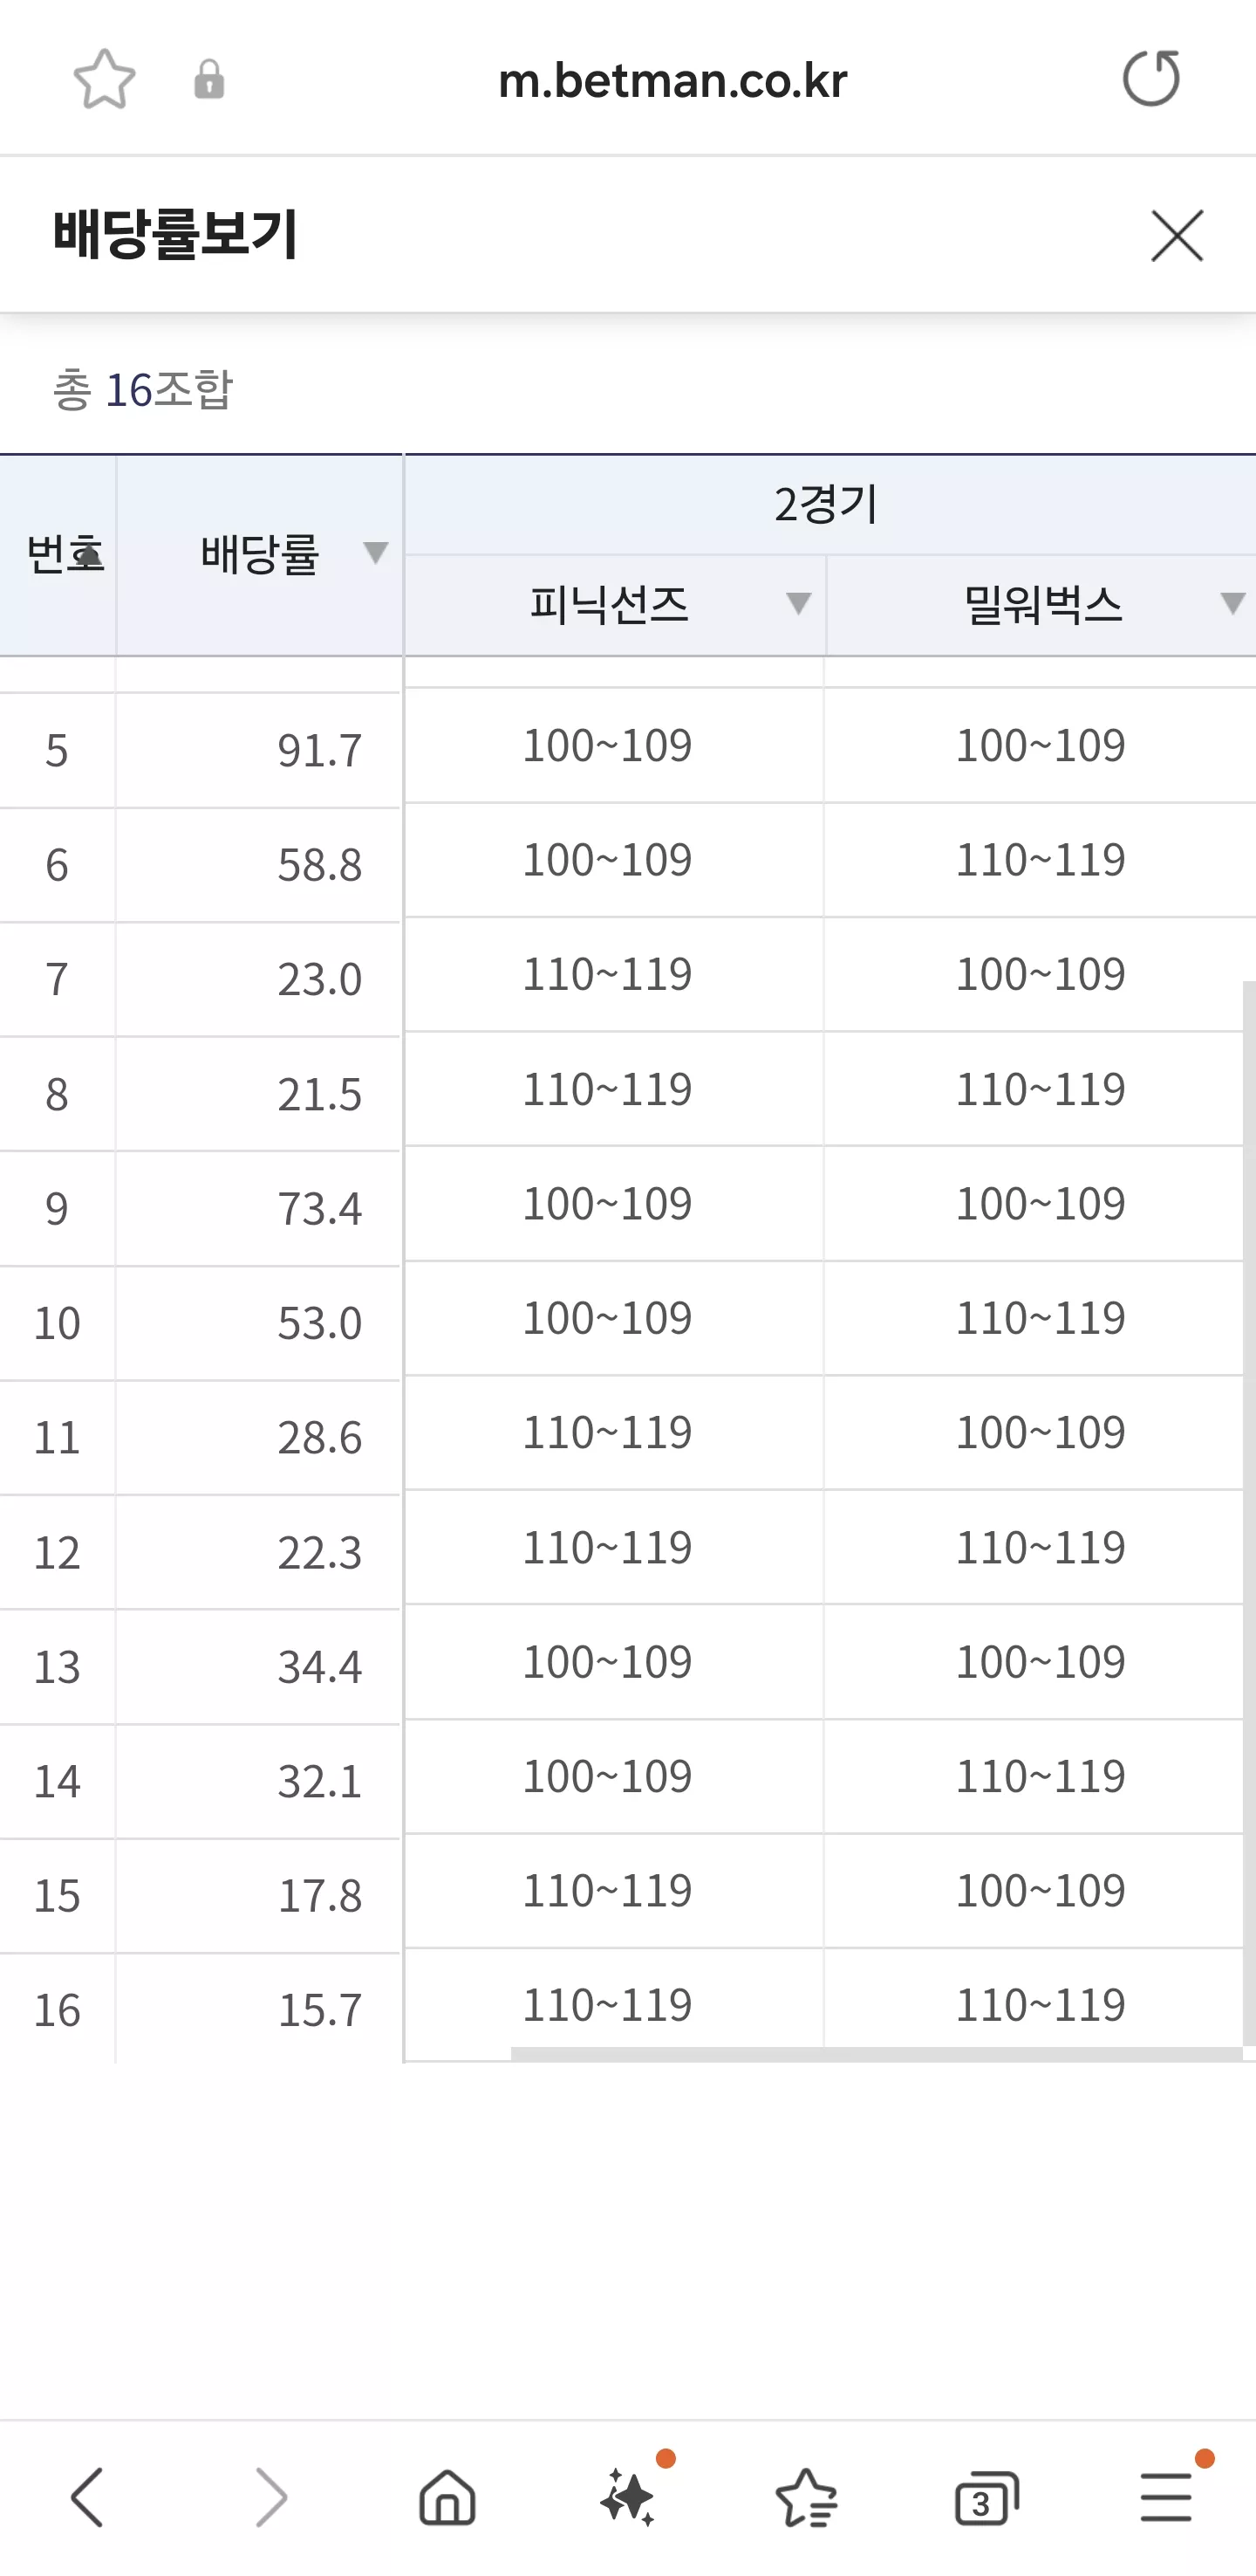Image resolution: width=1256 pixels, height=2576 pixels.
Task: Open 피닉선즈 column filter arrow
Action: pyautogui.click(x=798, y=603)
